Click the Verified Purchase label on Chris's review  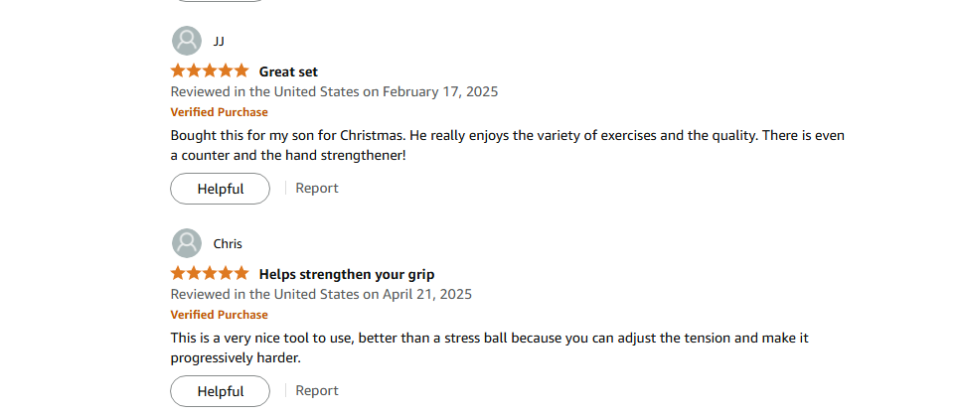pos(219,315)
